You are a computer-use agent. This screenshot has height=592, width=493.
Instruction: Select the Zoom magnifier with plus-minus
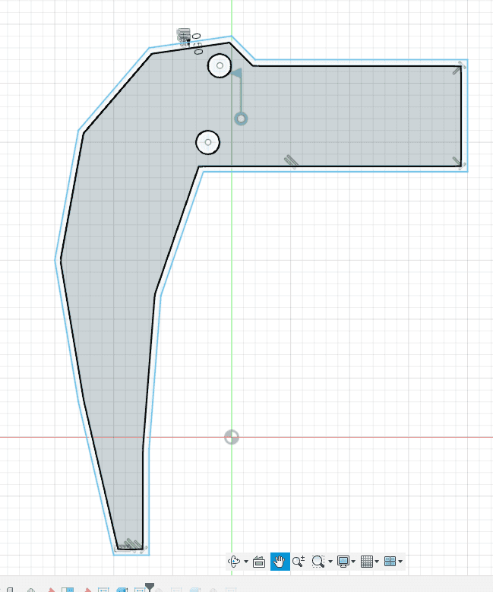click(299, 562)
